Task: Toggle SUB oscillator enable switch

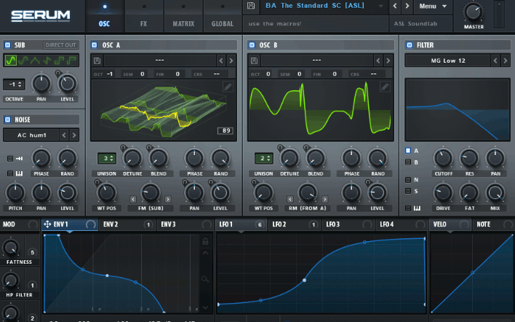Action: click(x=7, y=45)
